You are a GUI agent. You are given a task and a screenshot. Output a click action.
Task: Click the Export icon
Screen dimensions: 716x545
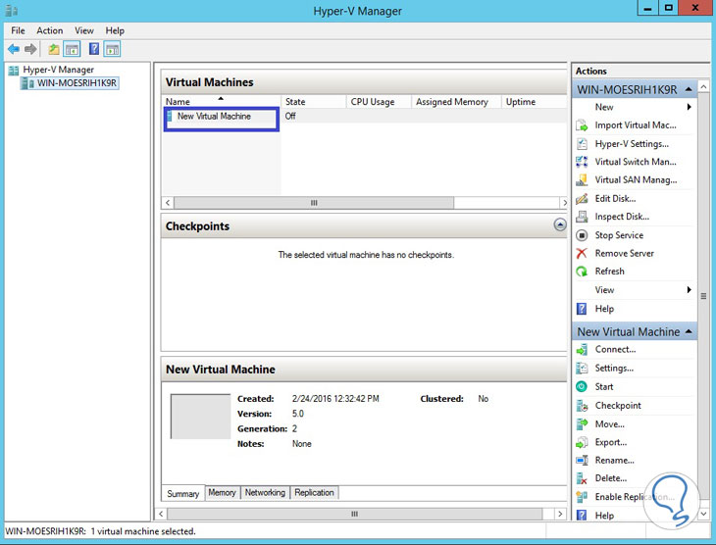click(x=582, y=442)
